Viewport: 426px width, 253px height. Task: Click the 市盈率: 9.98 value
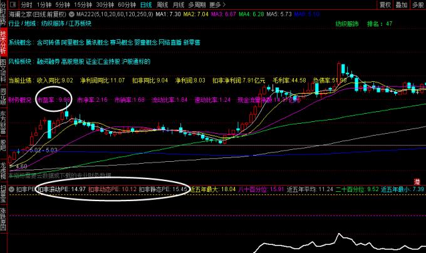(x=53, y=100)
